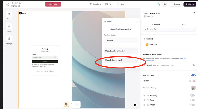Open the Theme panel icon

9,26
